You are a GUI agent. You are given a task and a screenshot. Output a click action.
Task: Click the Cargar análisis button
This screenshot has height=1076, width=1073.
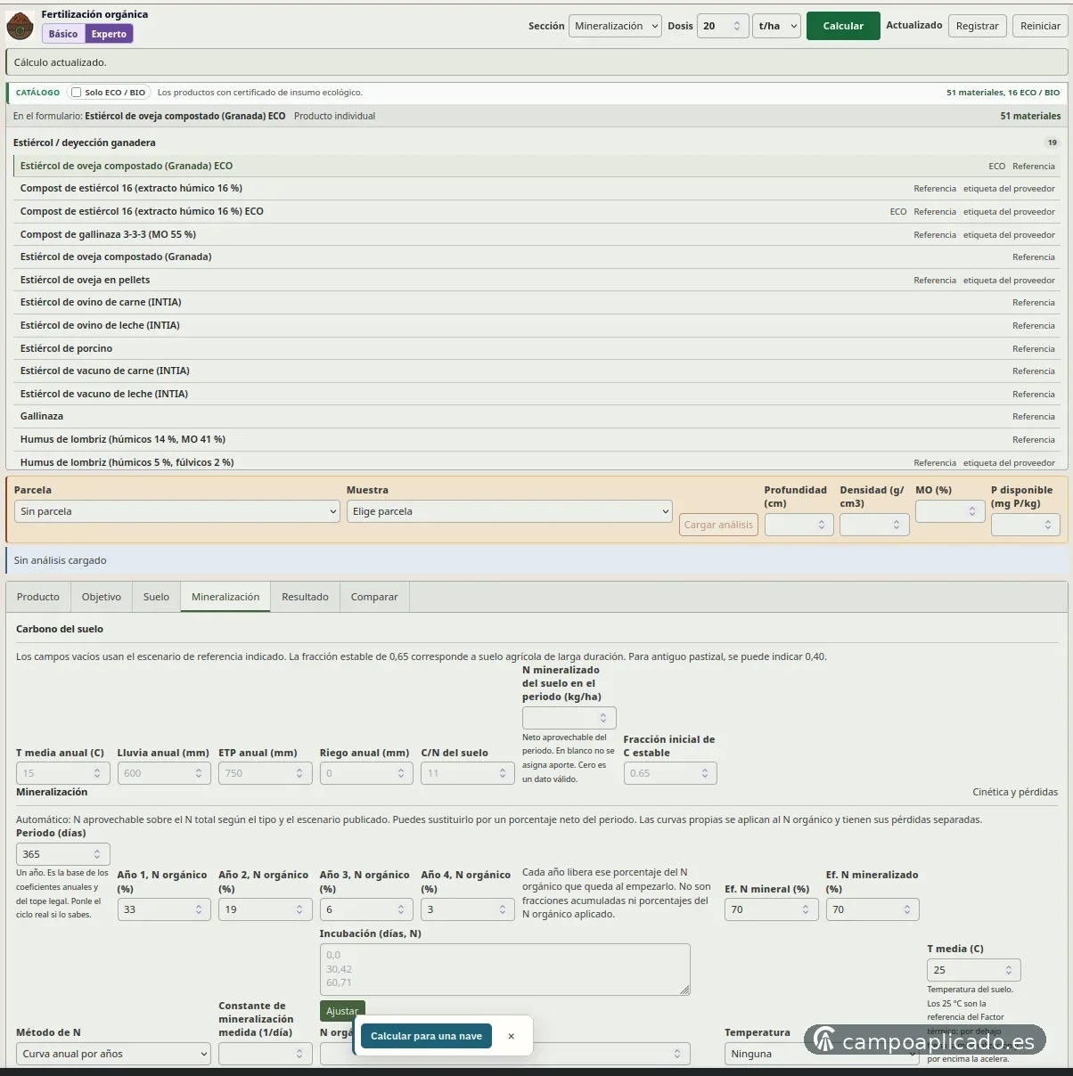718,525
